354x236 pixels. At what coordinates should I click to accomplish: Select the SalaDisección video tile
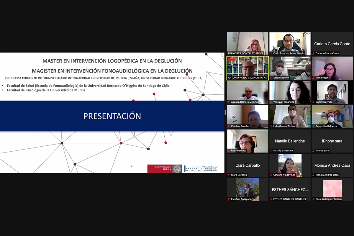[290, 68]
